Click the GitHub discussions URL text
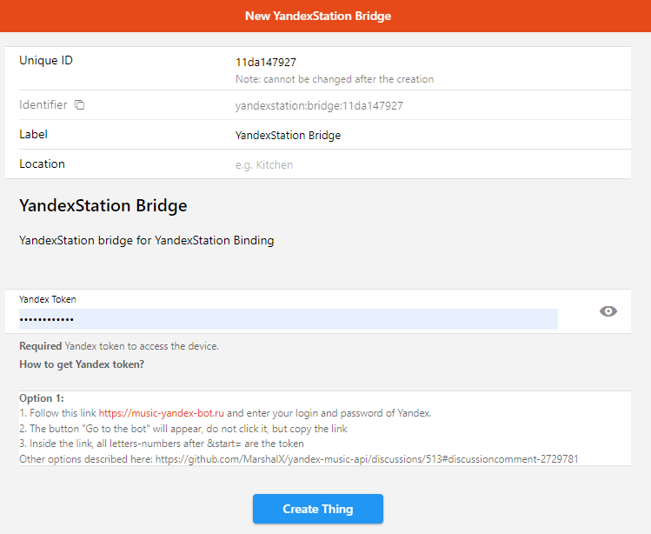Viewport: 651px width, 534px height. point(367,459)
